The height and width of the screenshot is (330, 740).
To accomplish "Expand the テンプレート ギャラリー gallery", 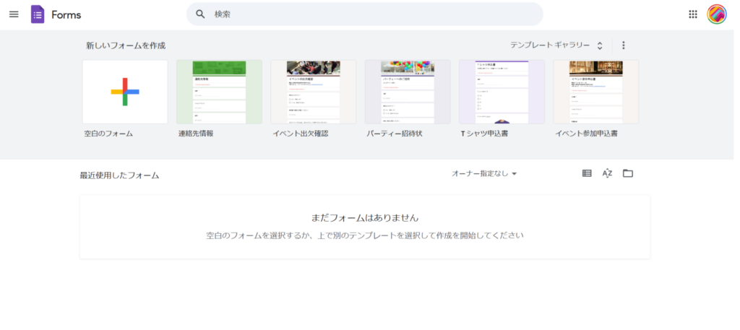I will pyautogui.click(x=556, y=45).
